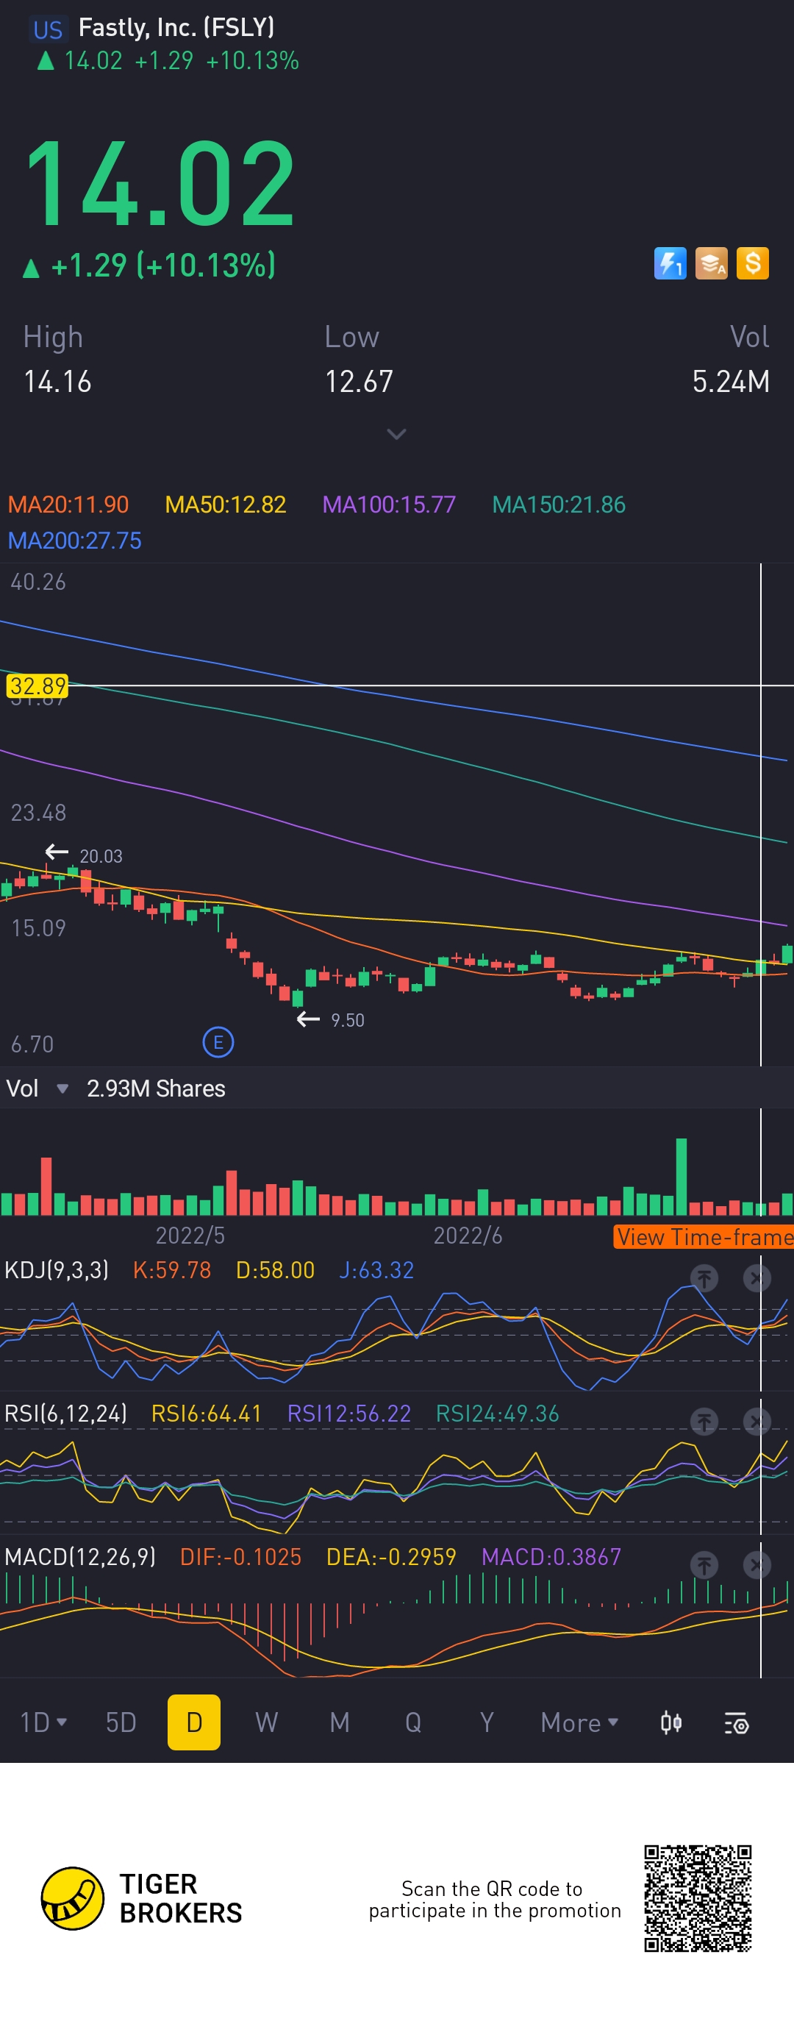Move the KDJ indicator panel to top
The width and height of the screenshot is (794, 2035).
tap(704, 1277)
